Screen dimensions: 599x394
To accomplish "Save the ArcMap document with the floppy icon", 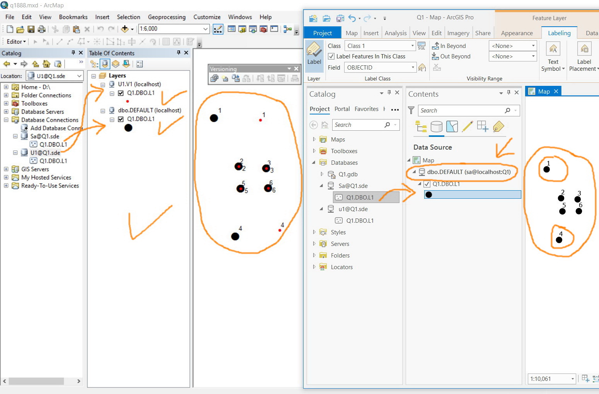I will 31,29.
